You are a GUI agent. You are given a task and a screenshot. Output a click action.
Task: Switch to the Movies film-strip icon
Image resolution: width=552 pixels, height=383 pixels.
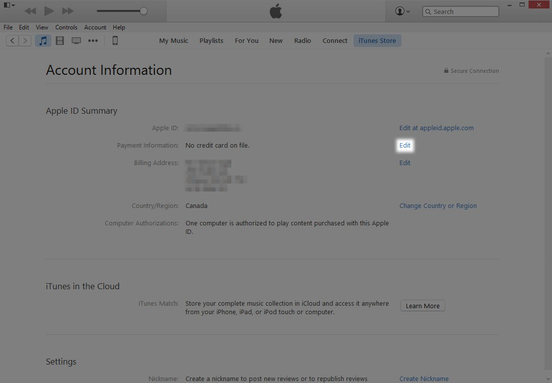[x=60, y=40]
